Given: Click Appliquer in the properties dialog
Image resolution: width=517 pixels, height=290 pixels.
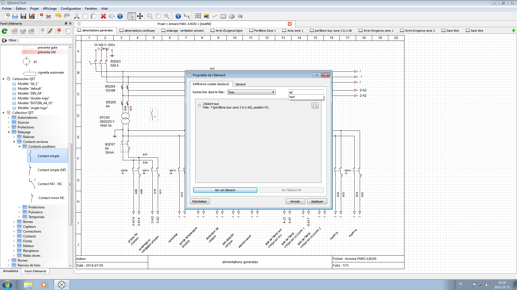Looking at the screenshot, I should point(317,201).
